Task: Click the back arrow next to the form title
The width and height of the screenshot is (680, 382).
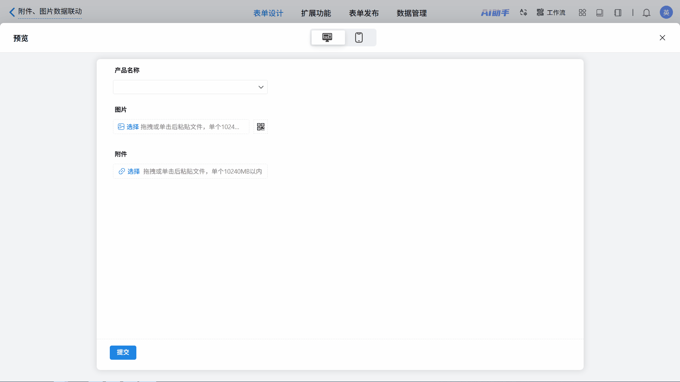Action: 12,12
